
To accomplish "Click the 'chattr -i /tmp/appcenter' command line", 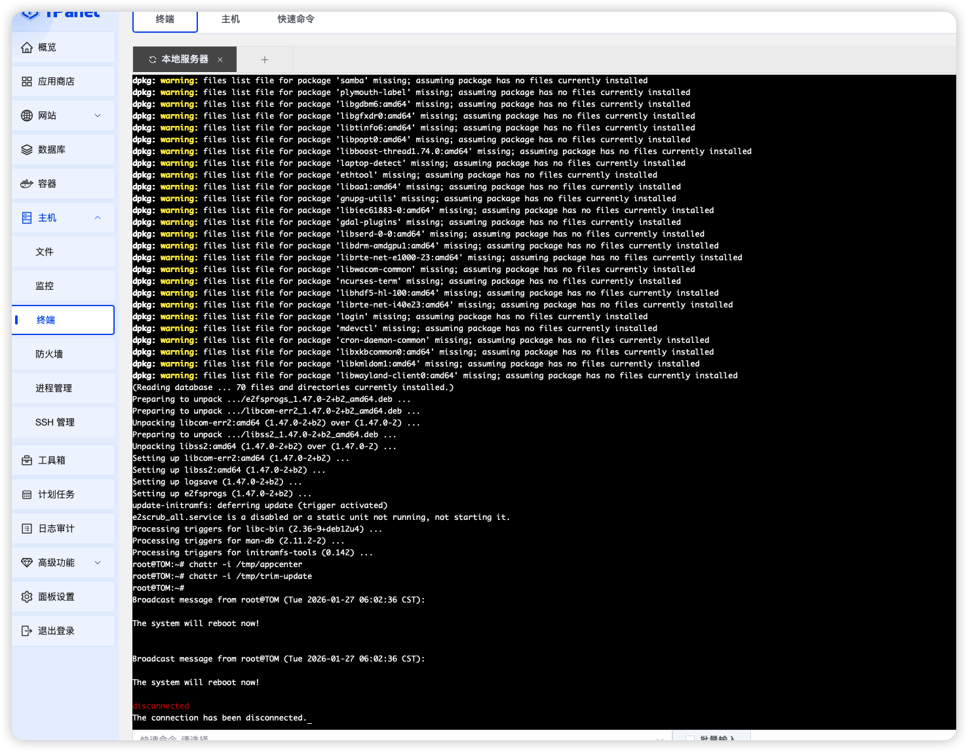I will (x=218, y=564).
